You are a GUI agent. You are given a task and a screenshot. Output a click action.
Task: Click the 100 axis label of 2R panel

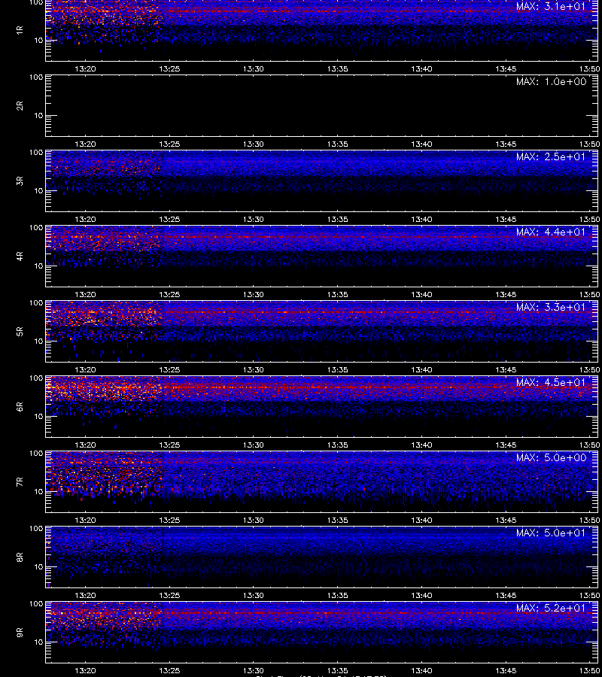[36, 77]
